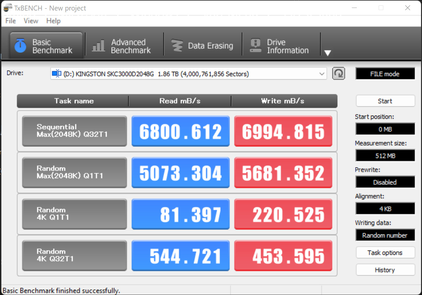Change the Measurement size 512 MB field
Image resolution: width=422 pixels, height=295 pixels.
pyautogui.click(x=385, y=156)
